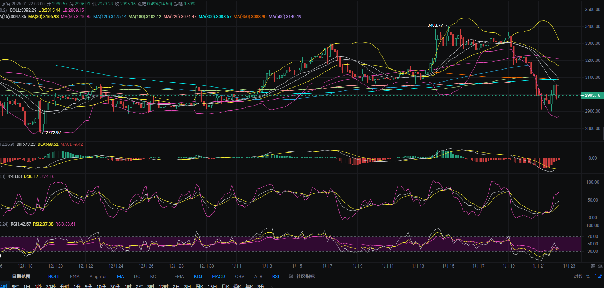Switch the price axis to % mode
This screenshot has width=604, height=288.
point(588,276)
